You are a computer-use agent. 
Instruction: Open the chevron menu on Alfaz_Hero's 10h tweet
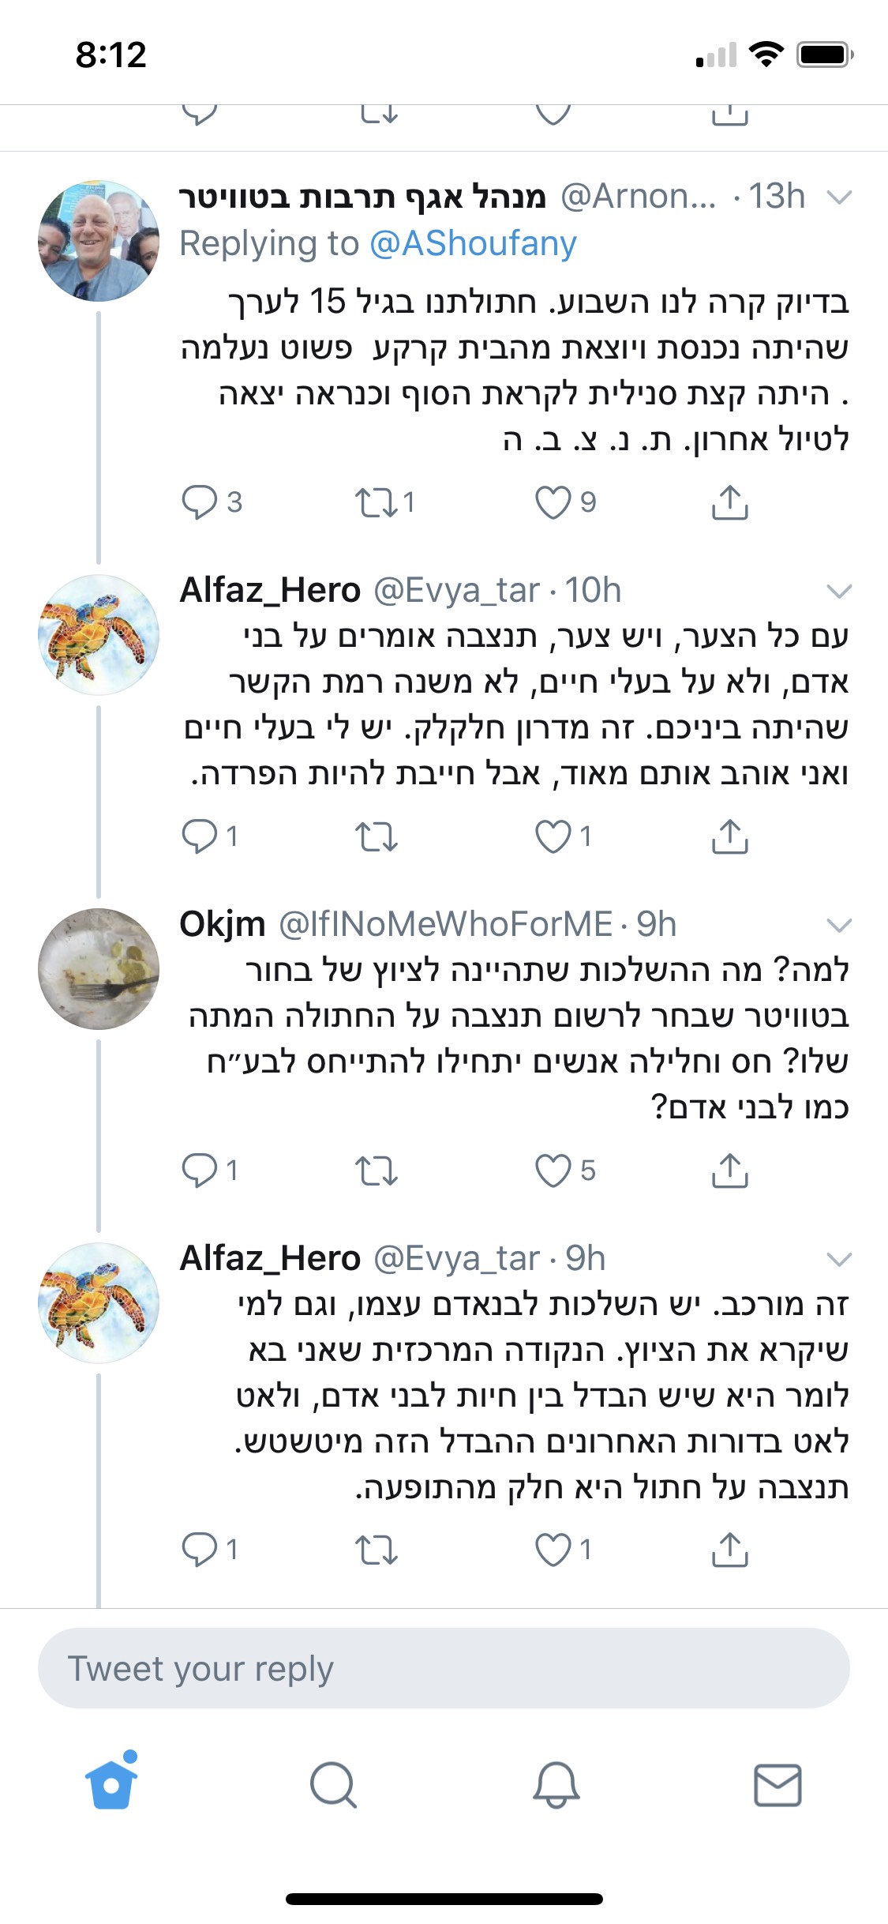838,591
